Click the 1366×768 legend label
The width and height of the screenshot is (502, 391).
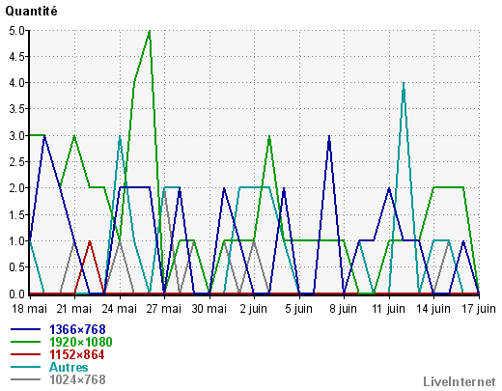click(77, 329)
